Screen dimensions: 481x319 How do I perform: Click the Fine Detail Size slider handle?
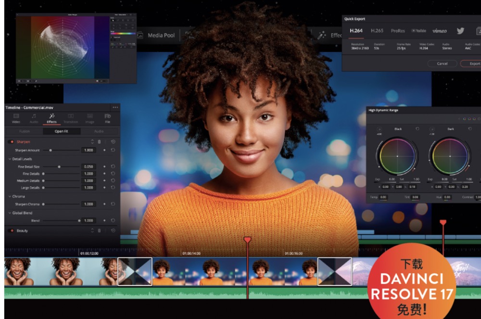pos(59,166)
